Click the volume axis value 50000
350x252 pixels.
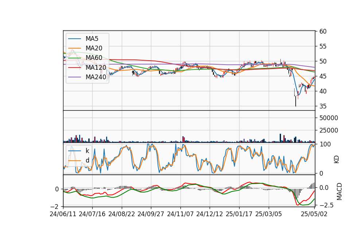point(328,118)
